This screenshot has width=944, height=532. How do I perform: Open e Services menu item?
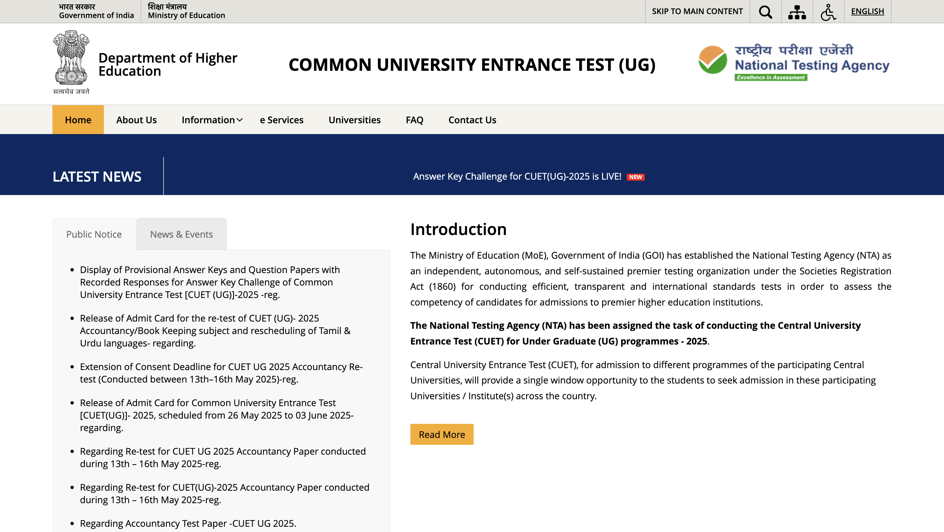(282, 120)
